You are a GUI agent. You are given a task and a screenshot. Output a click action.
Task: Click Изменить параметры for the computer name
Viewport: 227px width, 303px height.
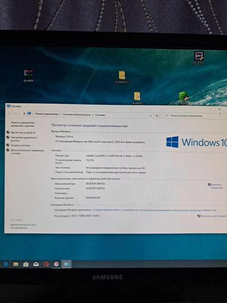click(216, 186)
